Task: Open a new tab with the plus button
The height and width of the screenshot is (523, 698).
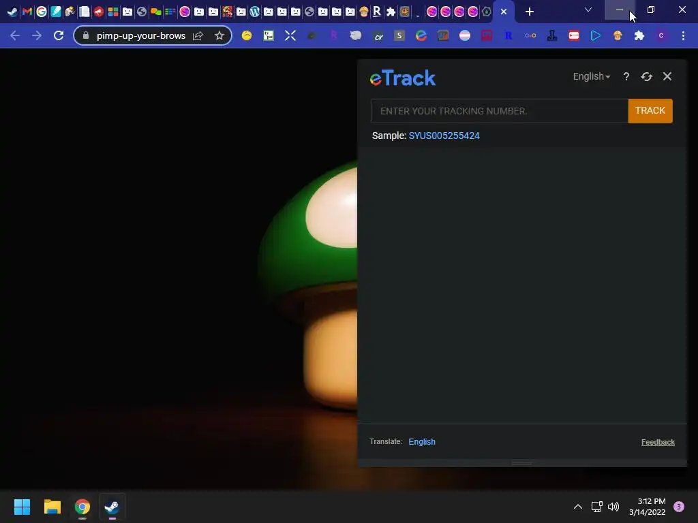Action: coord(529,12)
